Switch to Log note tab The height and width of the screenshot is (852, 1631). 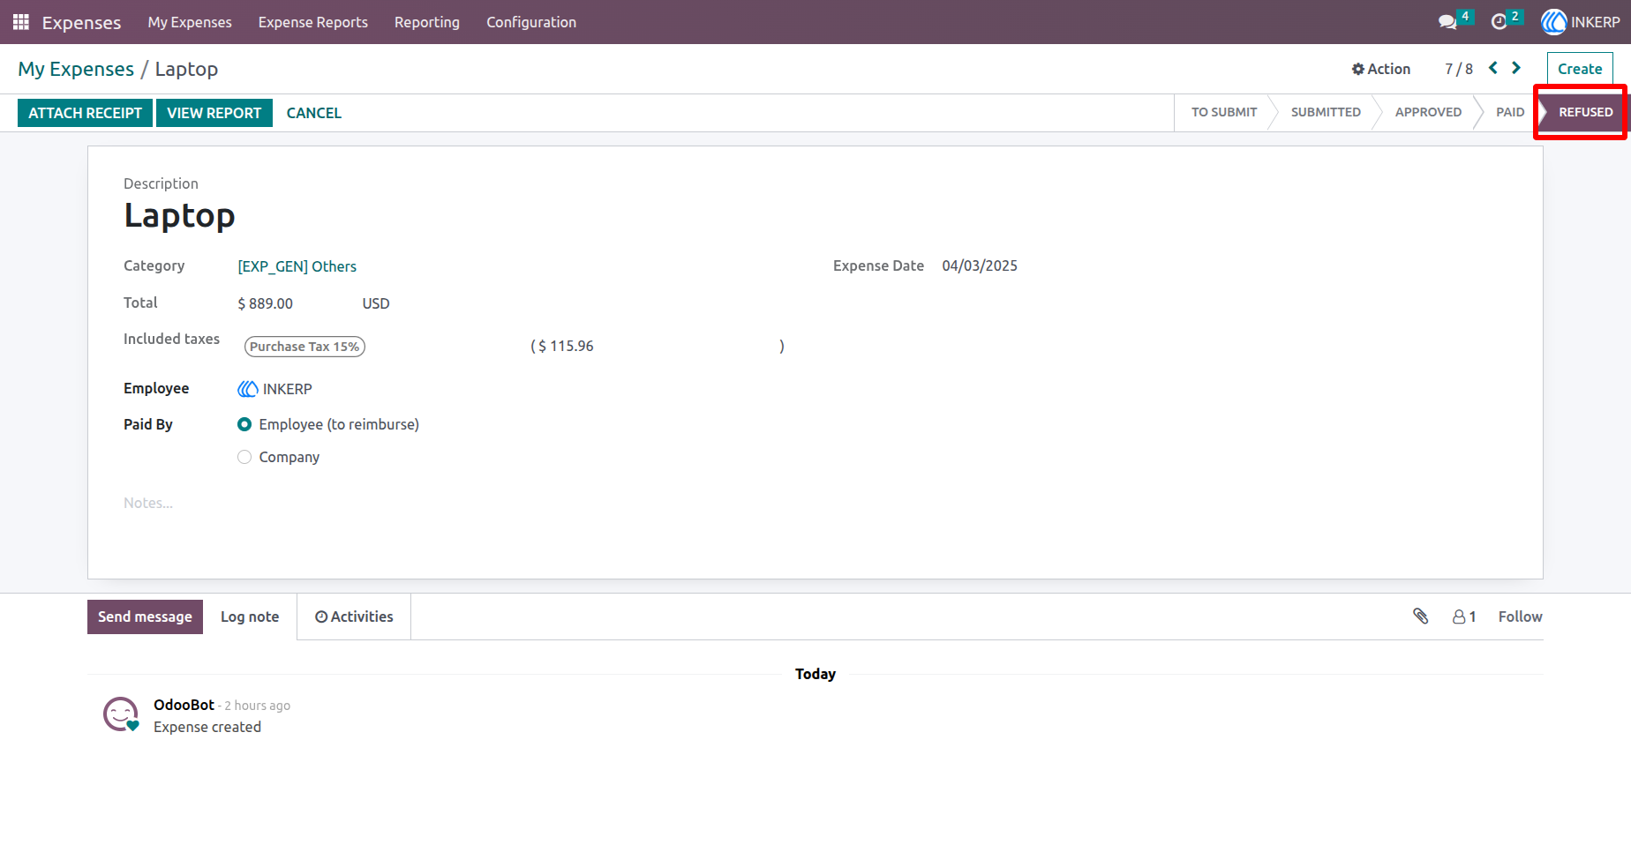pyautogui.click(x=250, y=617)
